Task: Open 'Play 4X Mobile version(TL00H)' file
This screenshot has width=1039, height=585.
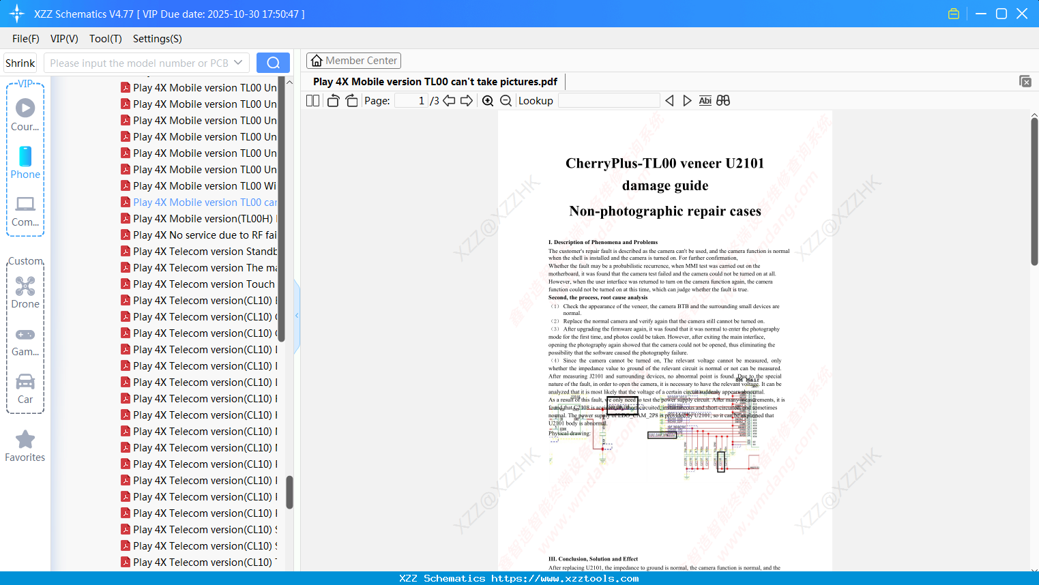Action: (199, 218)
